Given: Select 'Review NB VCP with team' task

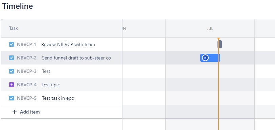Looking at the screenshot, I should coord(68,44).
